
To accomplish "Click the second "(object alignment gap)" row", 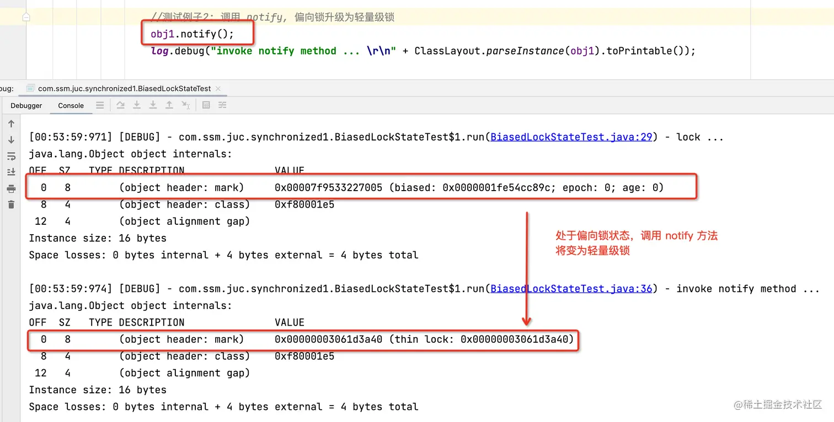I will pyautogui.click(x=184, y=373).
